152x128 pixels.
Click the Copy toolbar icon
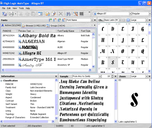coord(27,14)
